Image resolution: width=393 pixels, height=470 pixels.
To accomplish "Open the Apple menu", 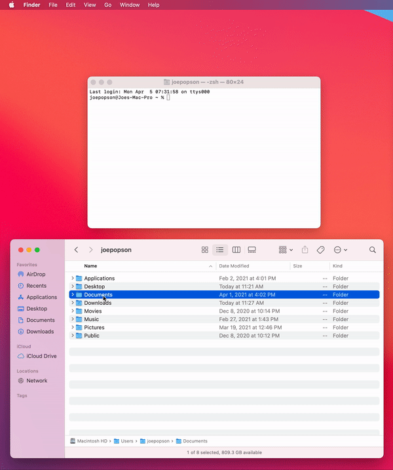I will (11, 5).
